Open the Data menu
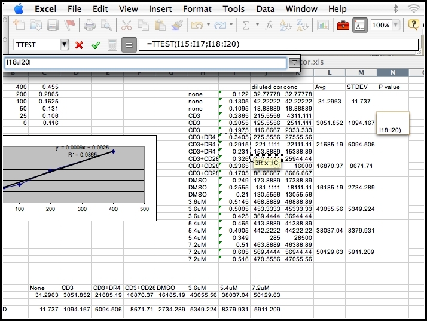The height and width of the screenshot is (321, 427). (266, 9)
